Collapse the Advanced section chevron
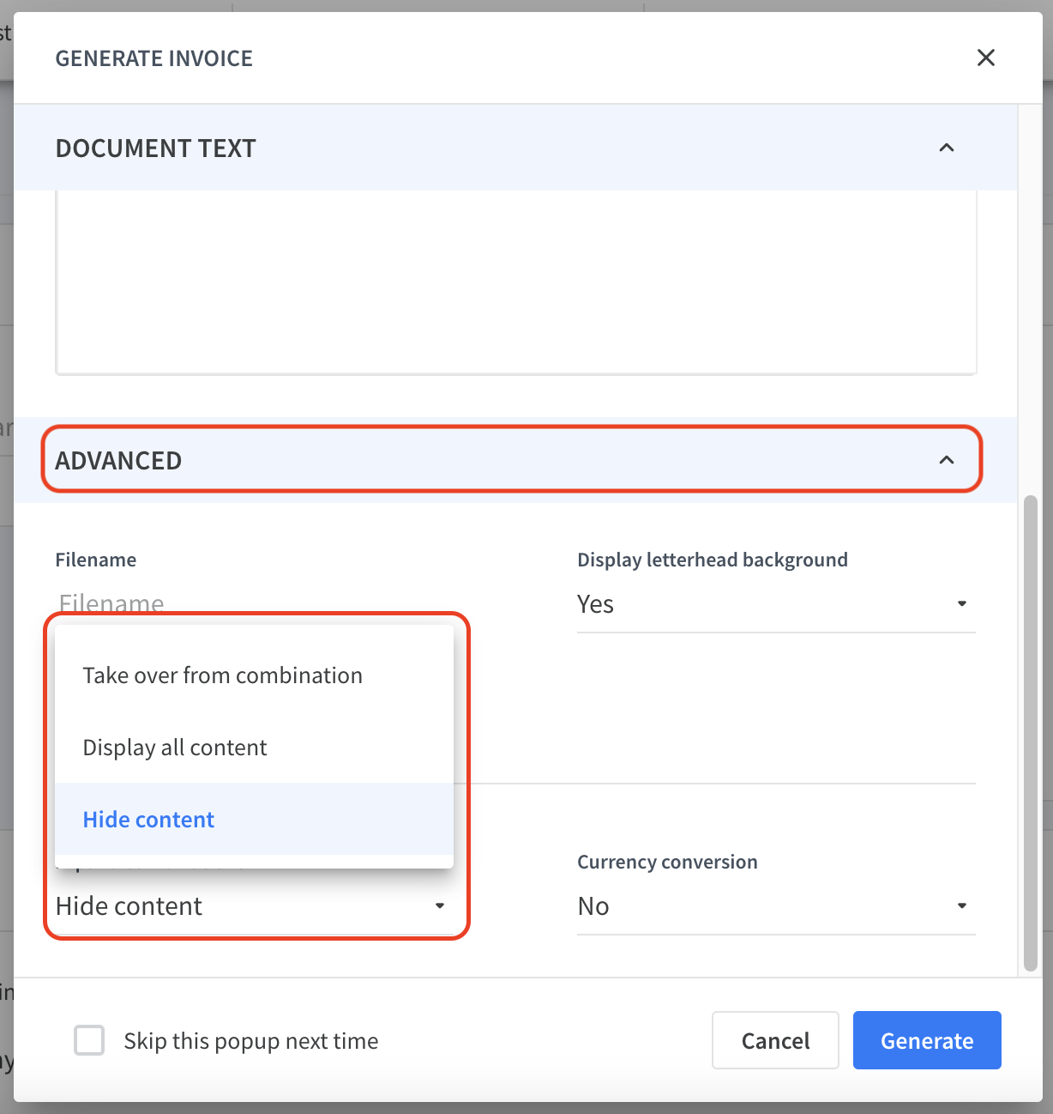Image resolution: width=1053 pixels, height=1114 pixels. click(x=947, y=460)
